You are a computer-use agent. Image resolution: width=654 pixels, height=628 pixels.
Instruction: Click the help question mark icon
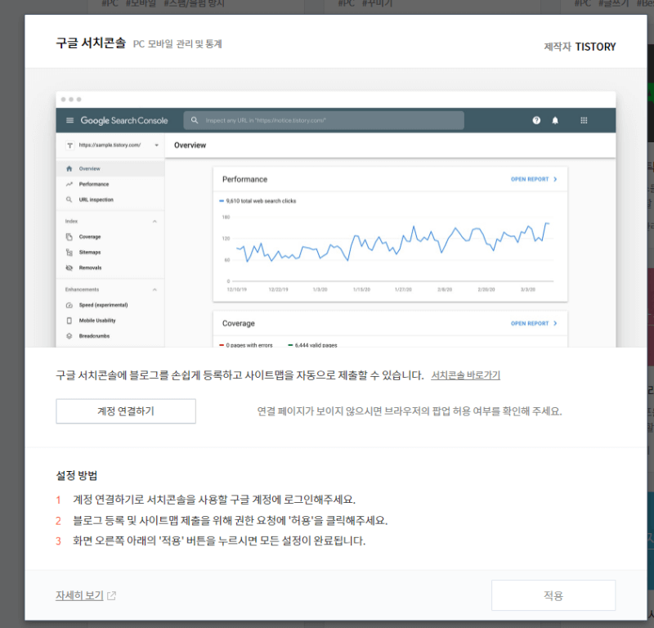[x=536, y=120]
